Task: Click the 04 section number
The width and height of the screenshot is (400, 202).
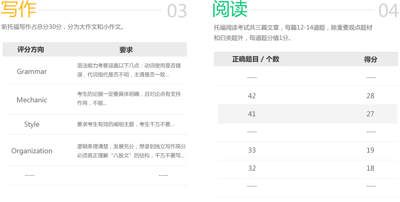Action: click(x=388, y=11)
